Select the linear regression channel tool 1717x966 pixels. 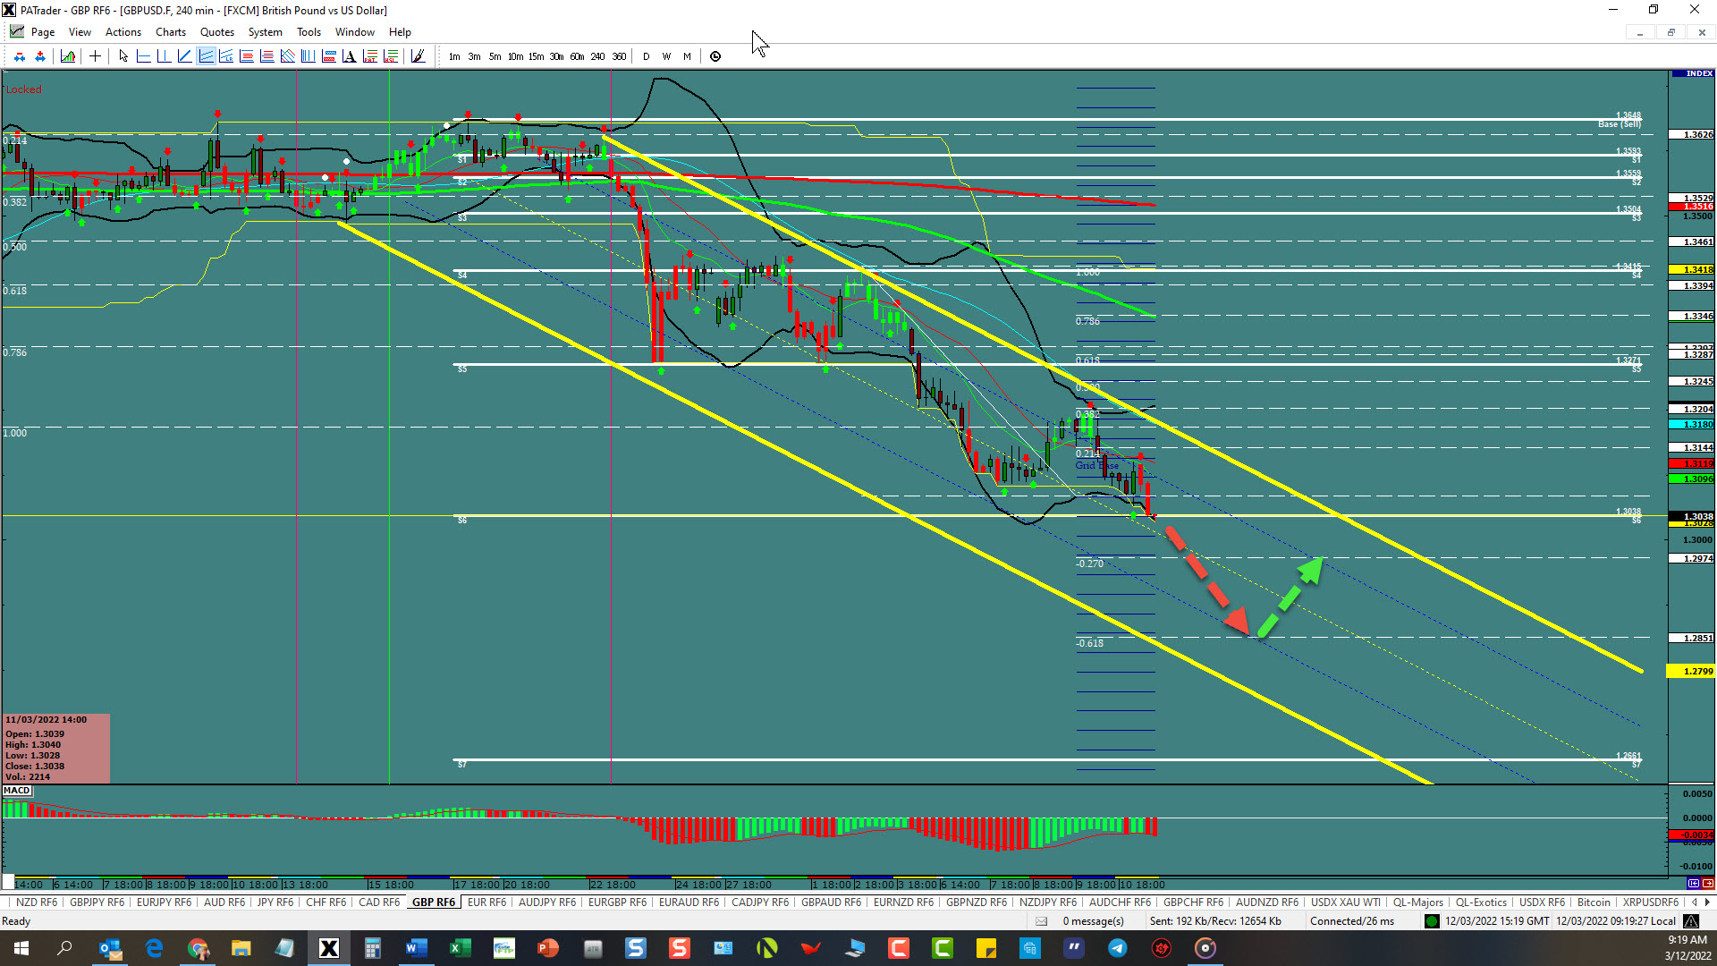point(226,56)
